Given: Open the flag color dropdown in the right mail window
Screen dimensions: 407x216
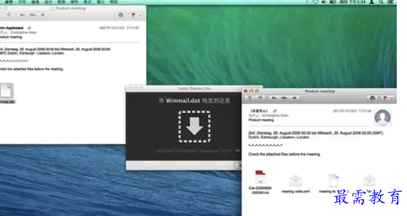Looking at the screenshot, I should tap(392, 98).
